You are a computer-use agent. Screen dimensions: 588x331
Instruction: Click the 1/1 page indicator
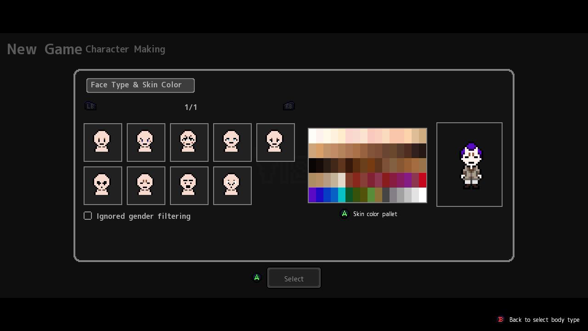click(x=190, y=107)
